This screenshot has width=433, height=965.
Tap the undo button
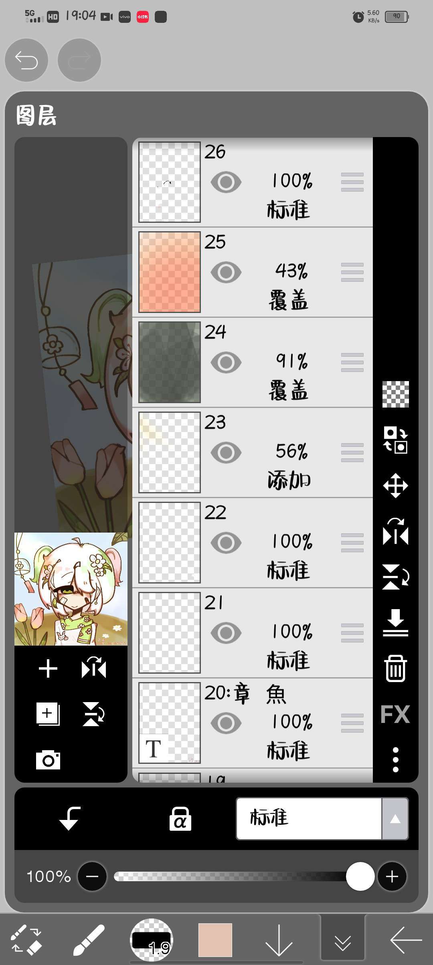(26, 60)
